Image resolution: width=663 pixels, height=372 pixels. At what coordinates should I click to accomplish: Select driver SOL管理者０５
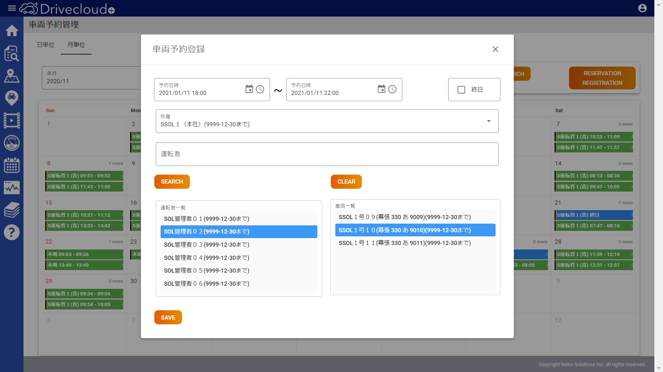coord(239,271)
